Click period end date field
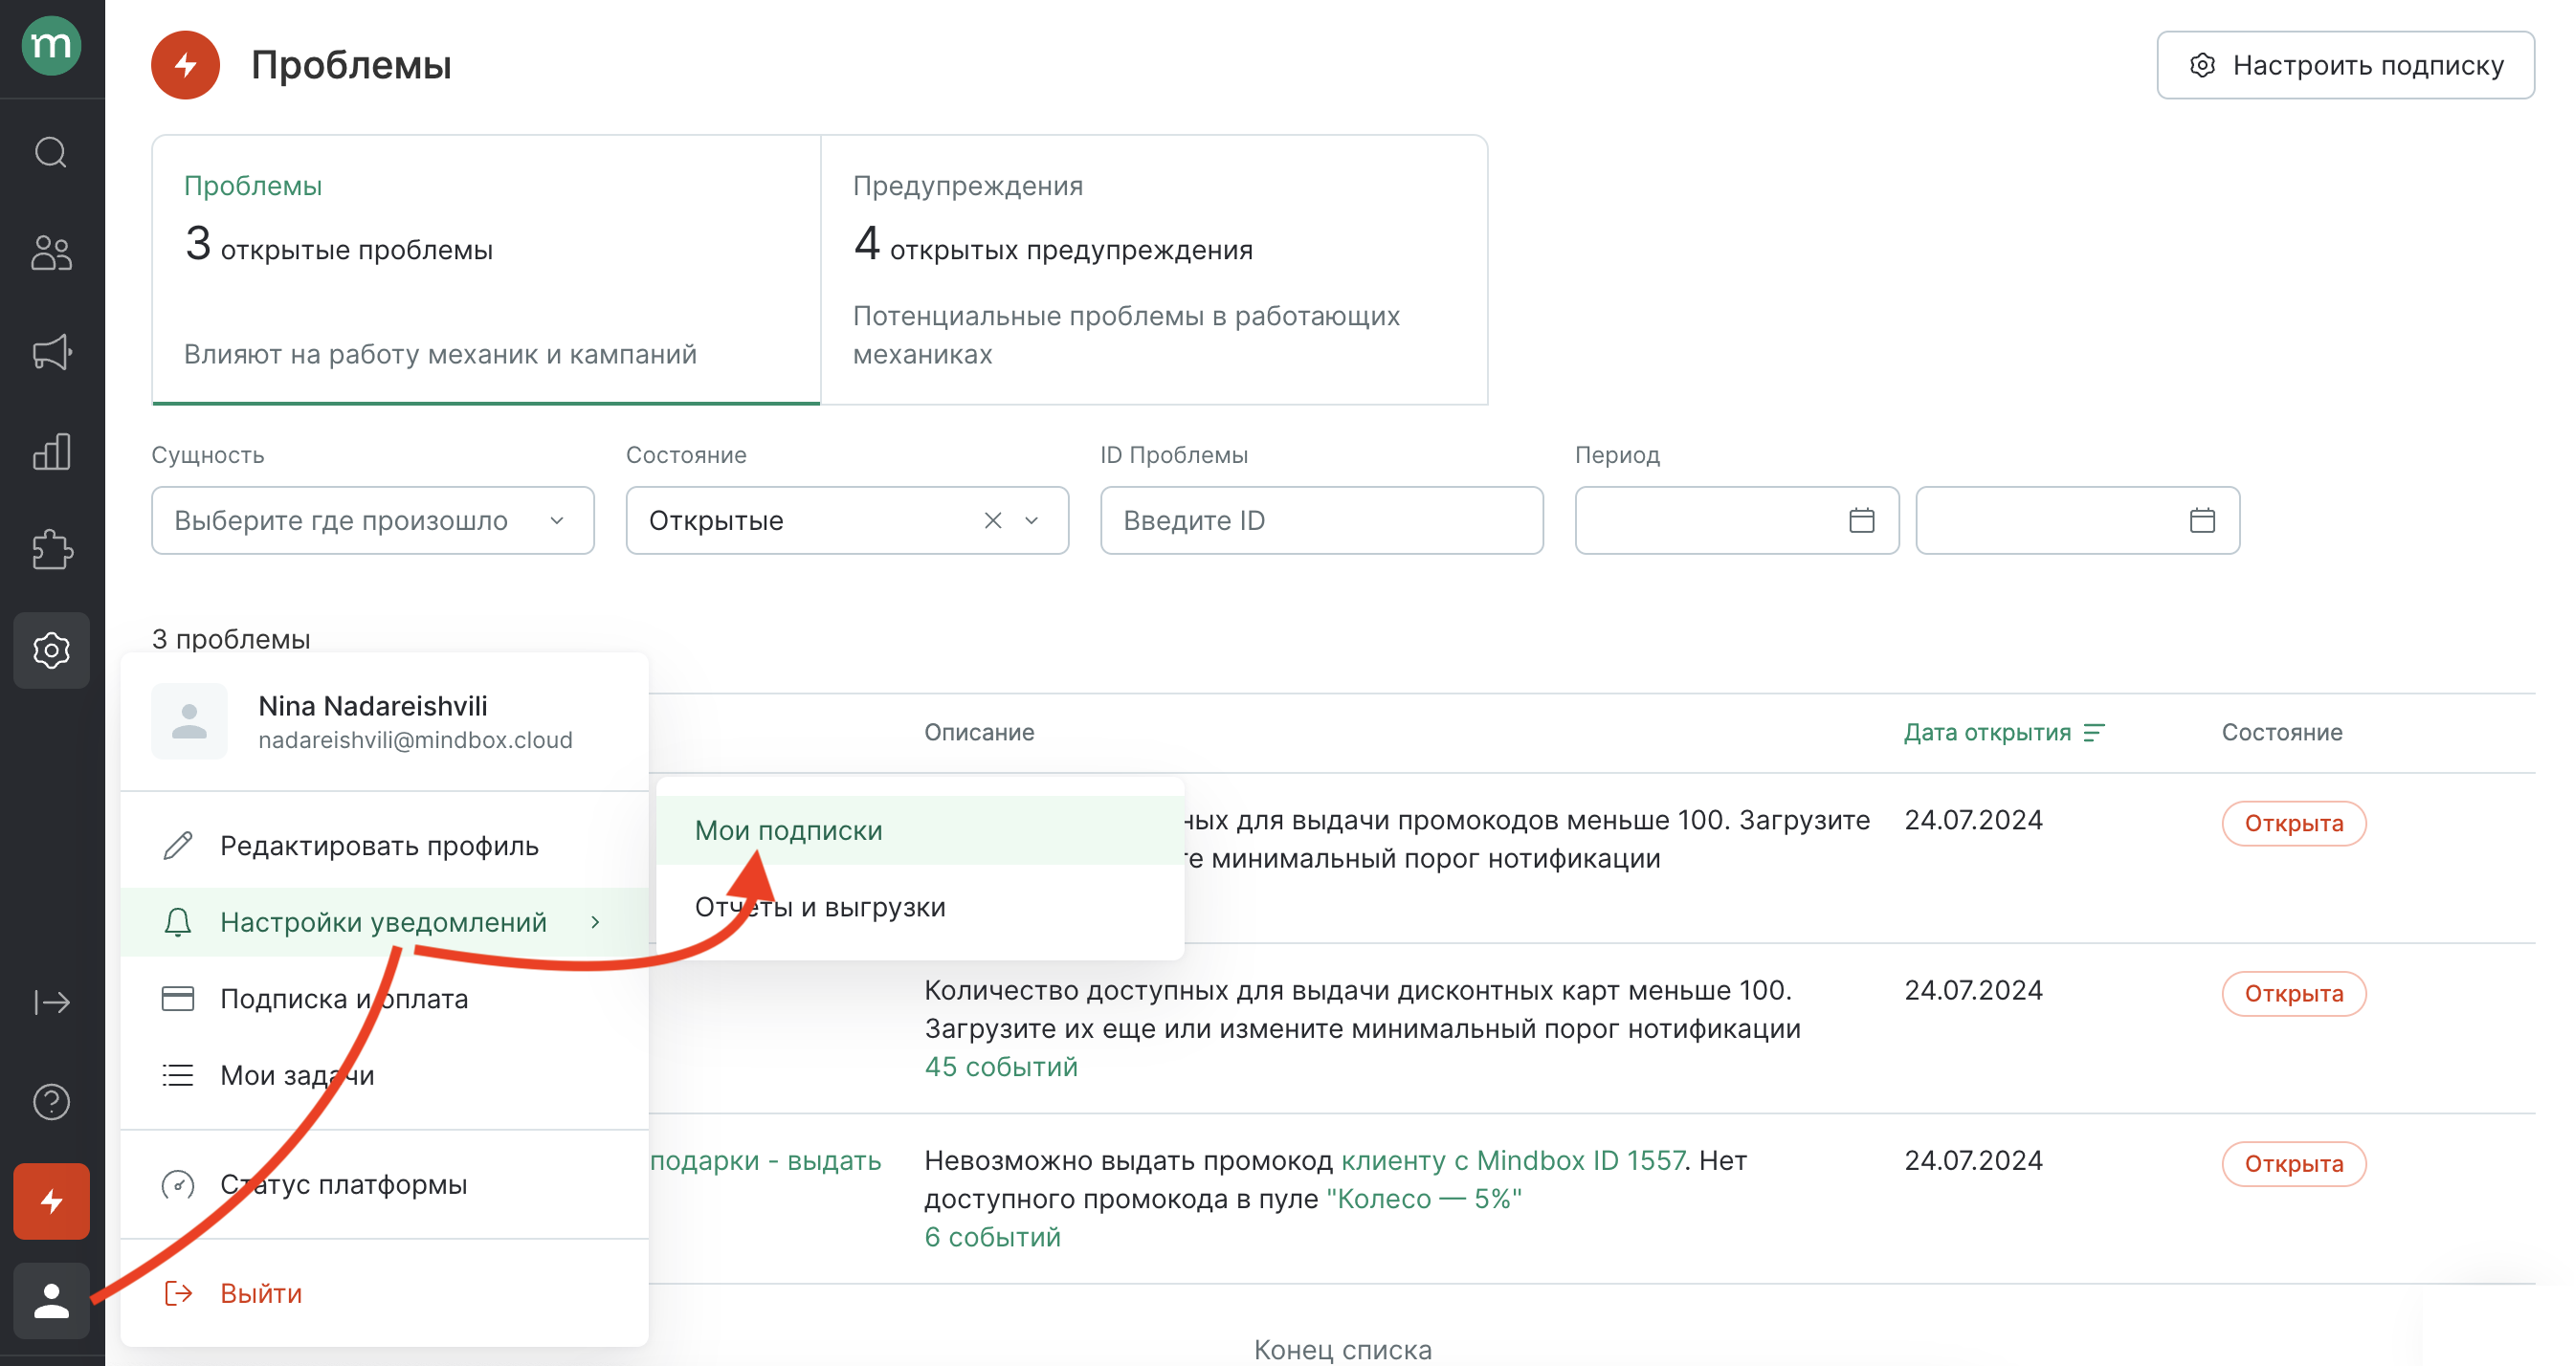The height and width of the screenshot is (1366, 2574). pyautogui.click(x=2077, y=520)
